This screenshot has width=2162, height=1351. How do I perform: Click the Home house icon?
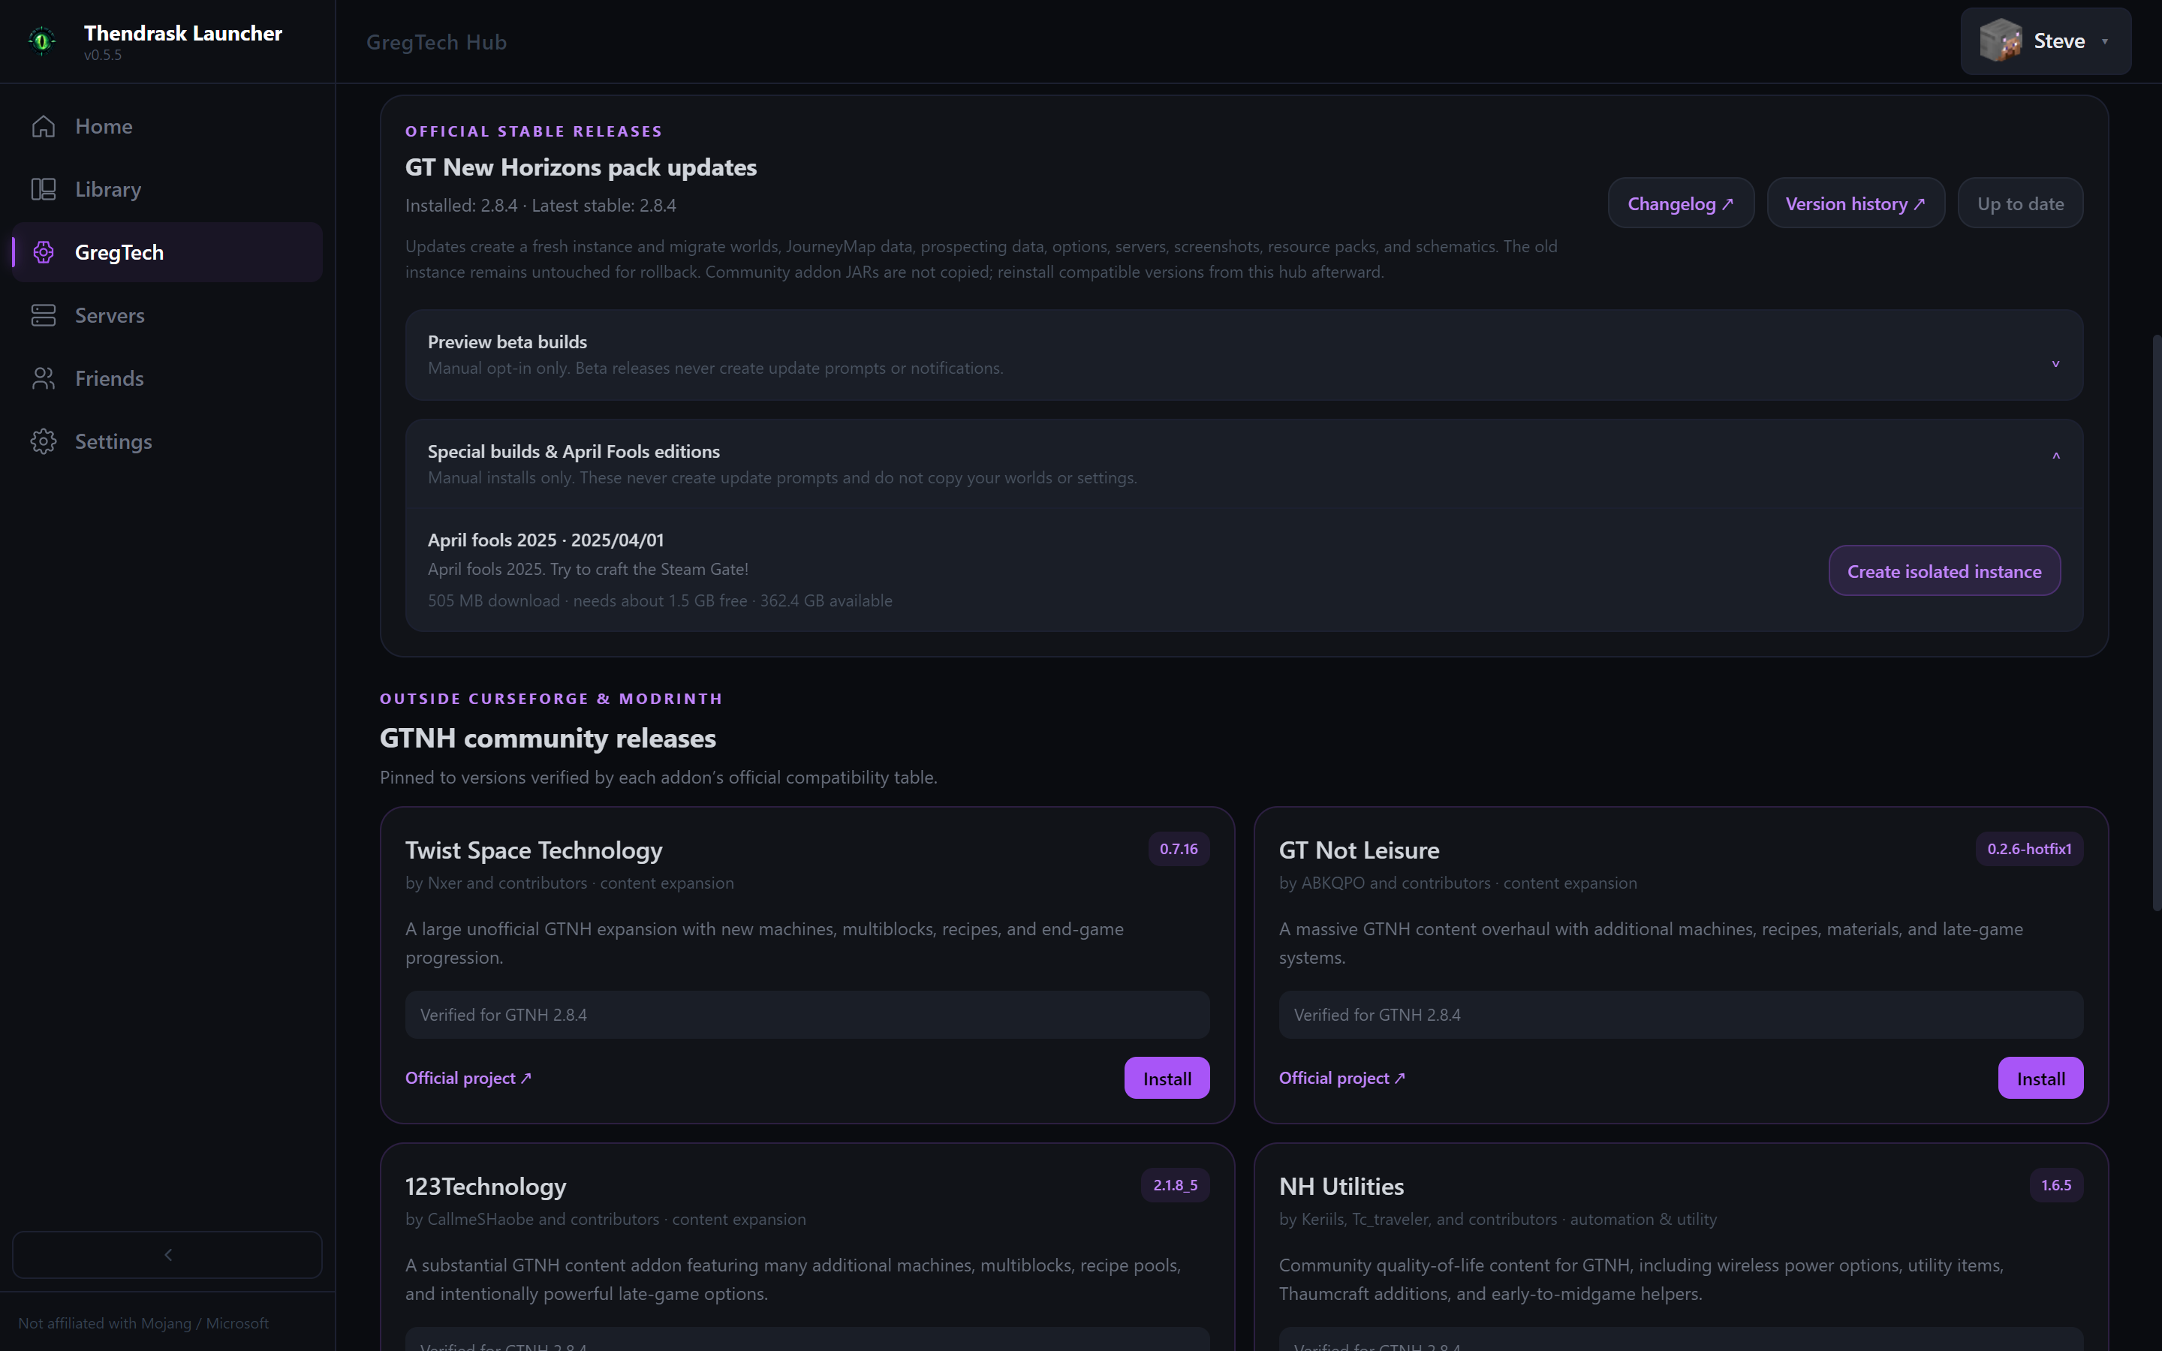tap(43, 126)
